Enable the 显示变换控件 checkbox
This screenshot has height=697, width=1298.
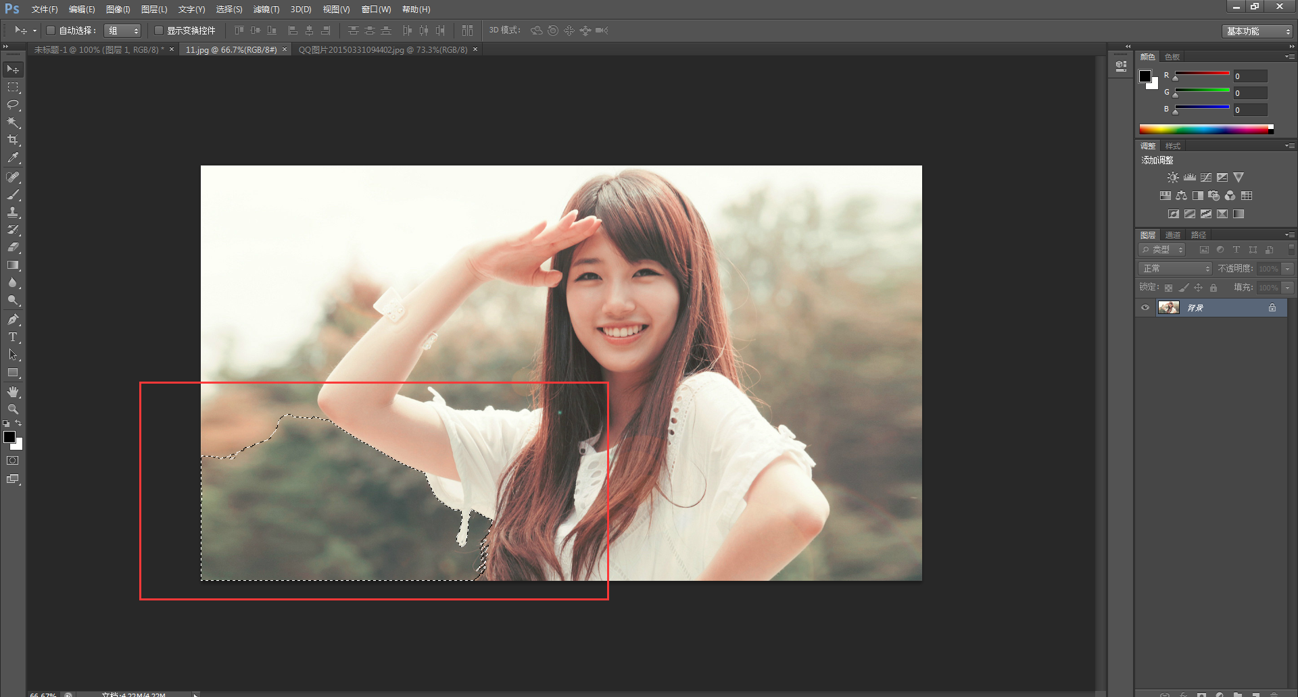click(x=159, y=30)
